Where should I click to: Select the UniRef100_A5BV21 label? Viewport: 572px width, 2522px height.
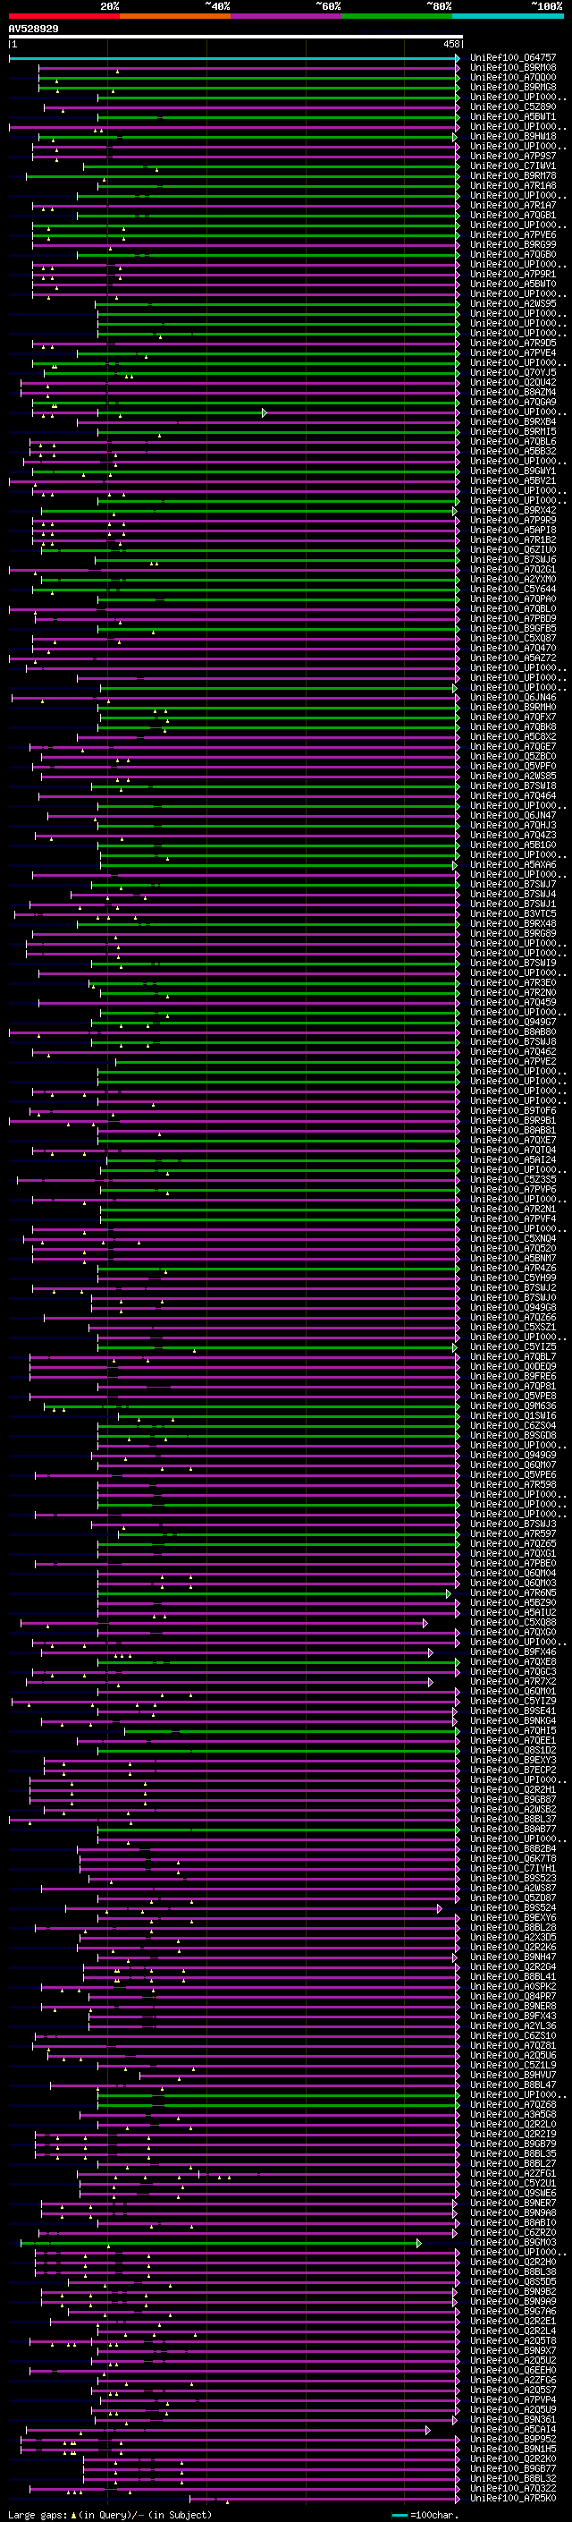[x=512, y=480]
